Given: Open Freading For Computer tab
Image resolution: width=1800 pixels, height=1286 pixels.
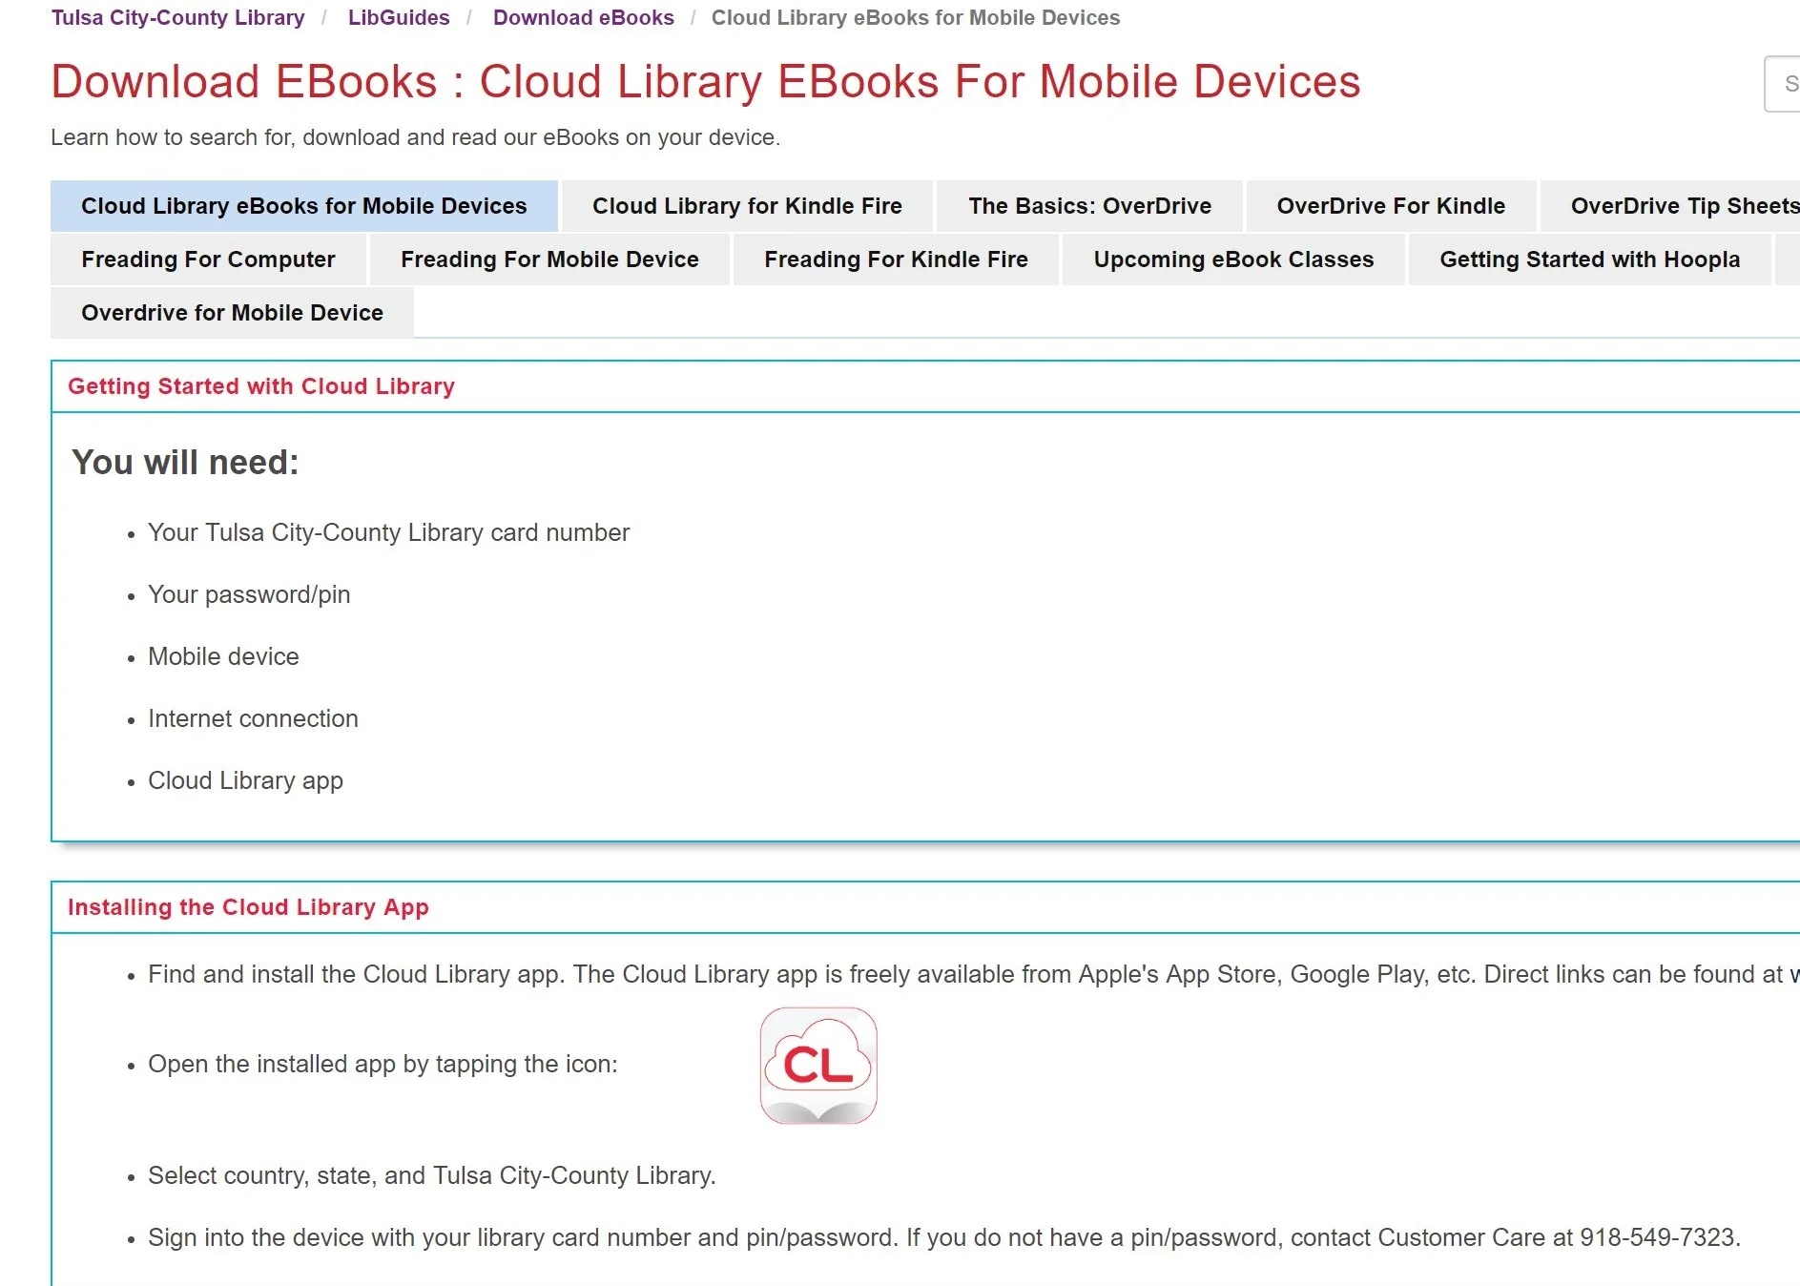Looking at the screenshot, I should (x=208, y=259).
